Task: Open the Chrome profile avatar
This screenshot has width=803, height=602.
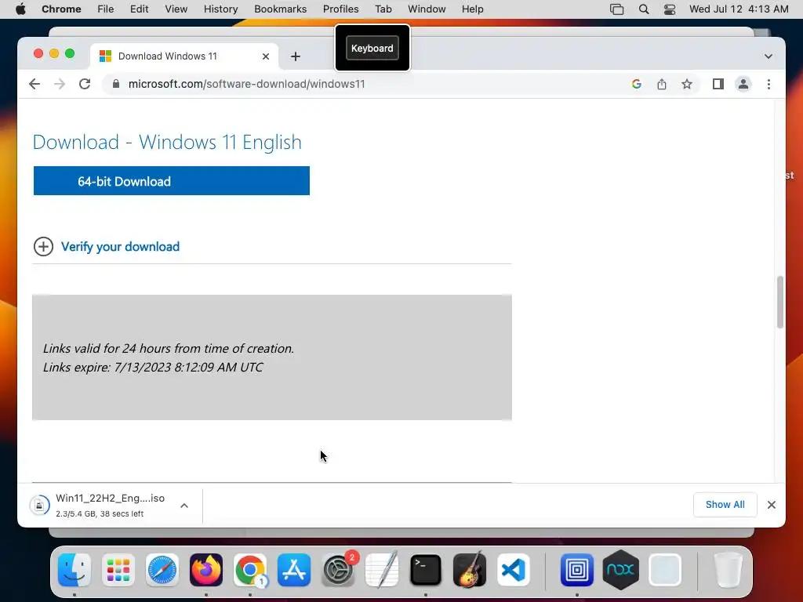Action: [x=743, y=84]
